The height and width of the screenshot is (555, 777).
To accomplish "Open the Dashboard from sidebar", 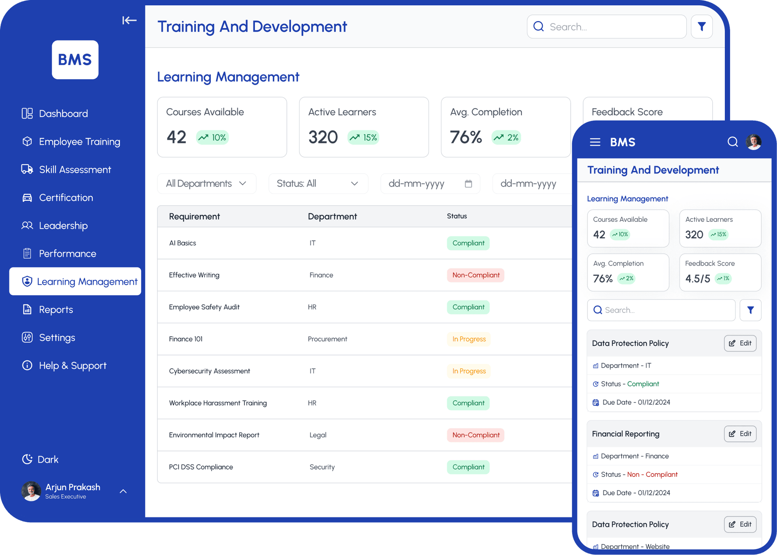I will click(63, 113).
